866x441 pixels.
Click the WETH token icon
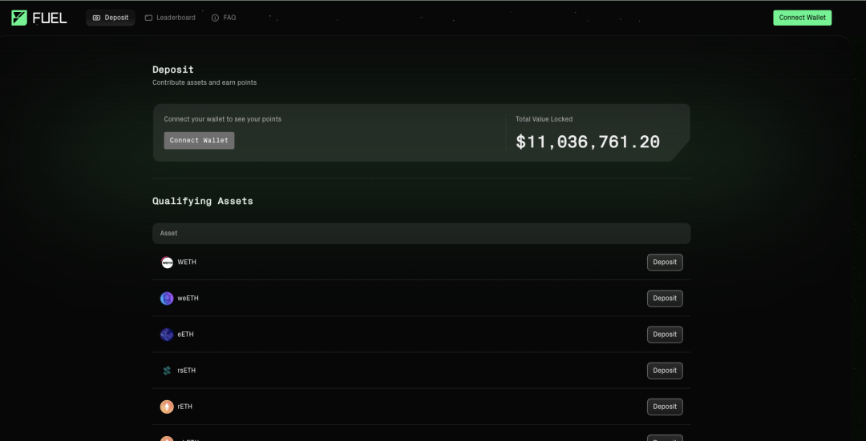167,263
